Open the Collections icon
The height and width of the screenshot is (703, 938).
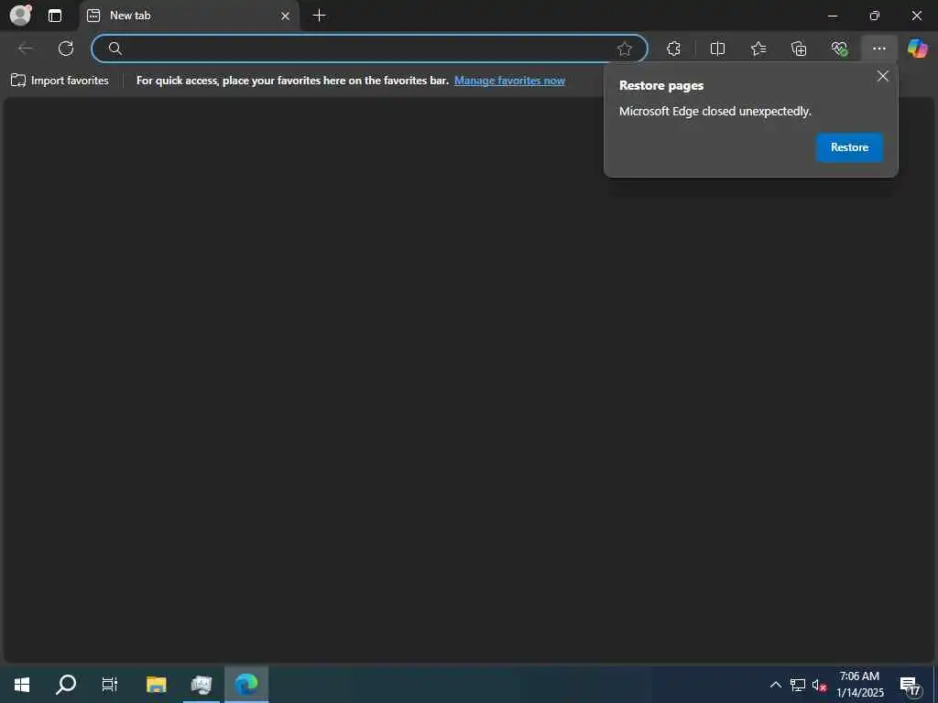pos(799,49)
